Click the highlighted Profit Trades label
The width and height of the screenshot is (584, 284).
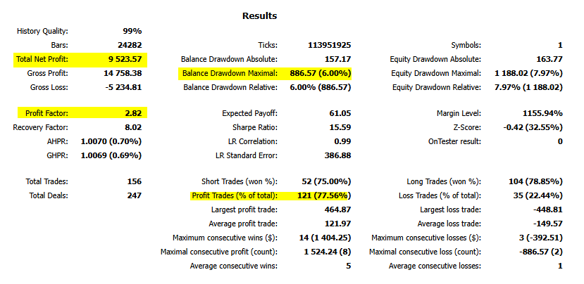(x=234, y=196)
